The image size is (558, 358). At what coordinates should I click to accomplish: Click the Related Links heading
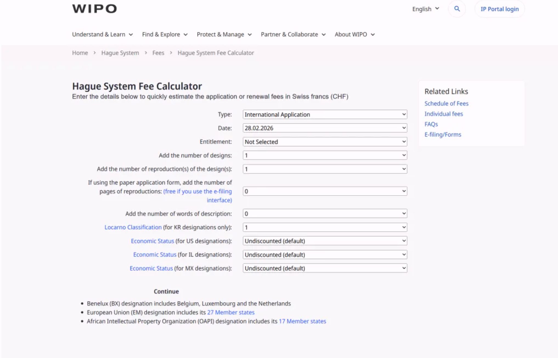(x=446, y=91)
